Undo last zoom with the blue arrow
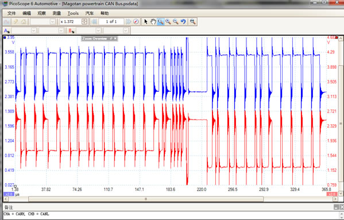344x220 pixels. point(183,21)
